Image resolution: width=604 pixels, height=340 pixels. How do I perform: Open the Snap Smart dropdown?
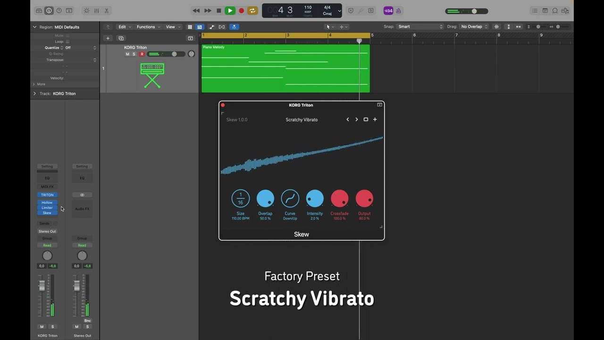tap(420, 27)
